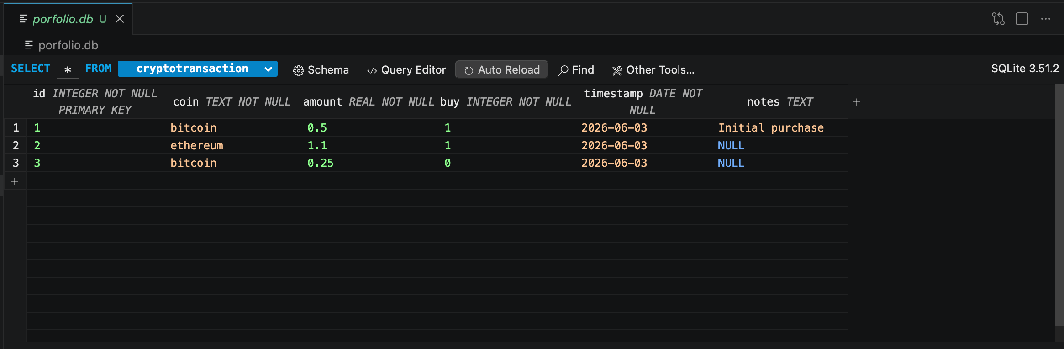1064x349 pixels.
Task: Select row number 1
Action: [16, 128]
